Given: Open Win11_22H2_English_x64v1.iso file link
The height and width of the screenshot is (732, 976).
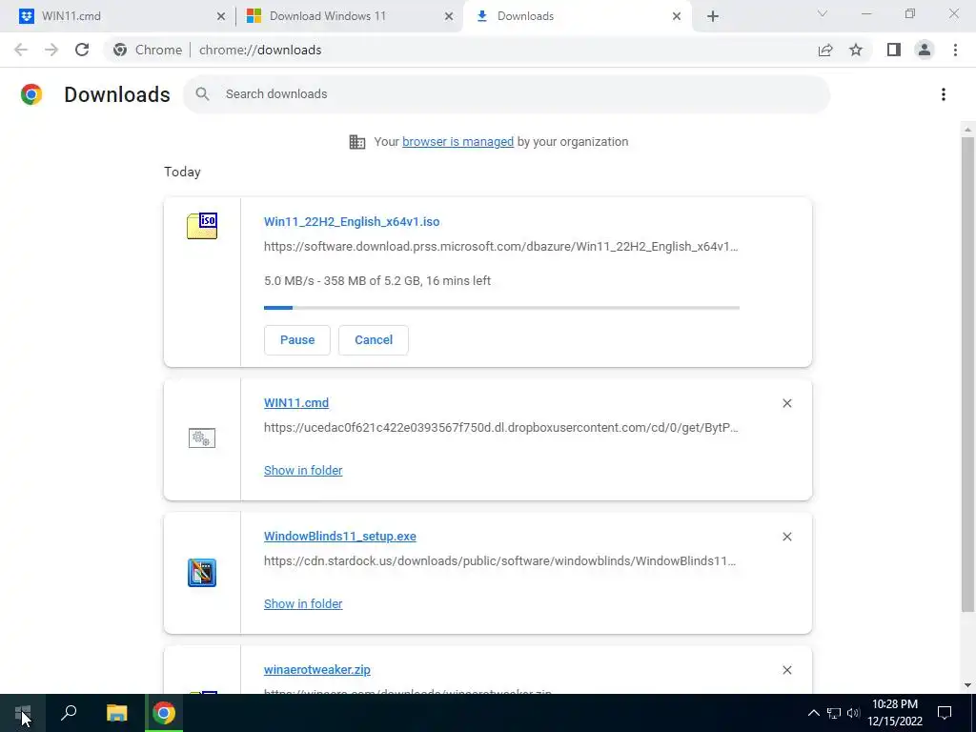Looking at the screenshot, I should (x=352, y=221).
